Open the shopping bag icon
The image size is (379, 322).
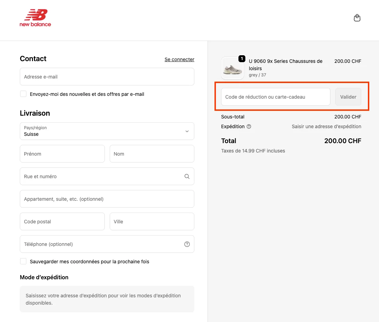(357, 17)
